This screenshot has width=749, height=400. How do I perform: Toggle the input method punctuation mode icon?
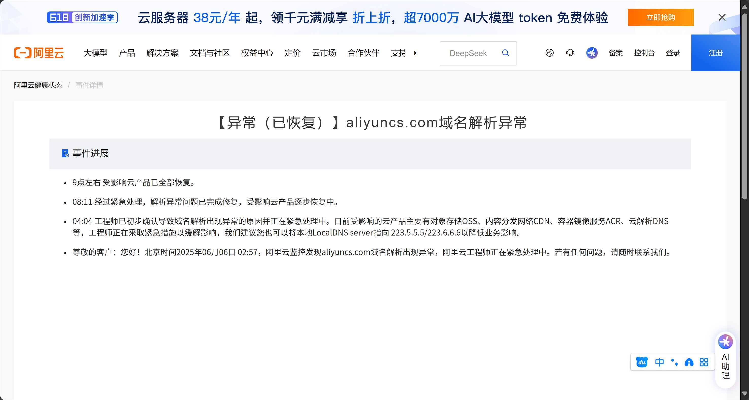click(674, 362)
